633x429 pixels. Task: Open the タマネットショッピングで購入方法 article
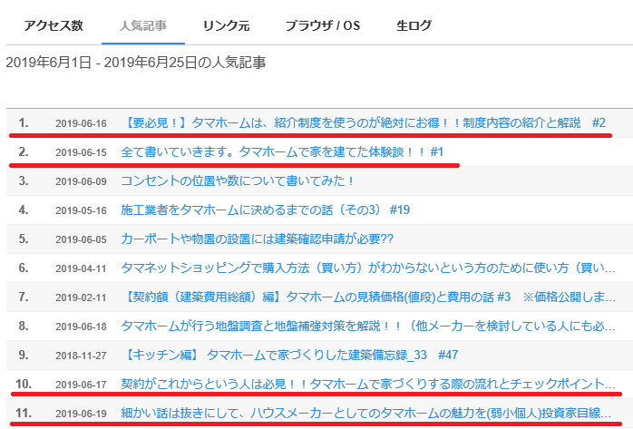pyautogui.click(x=368, y=268)
